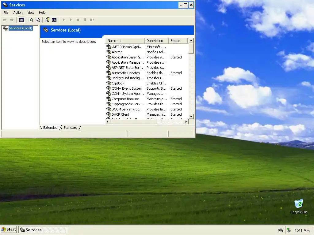314x235 pixels.
Task: Click the services list scroll down arrow
Action: coord(191,116)
